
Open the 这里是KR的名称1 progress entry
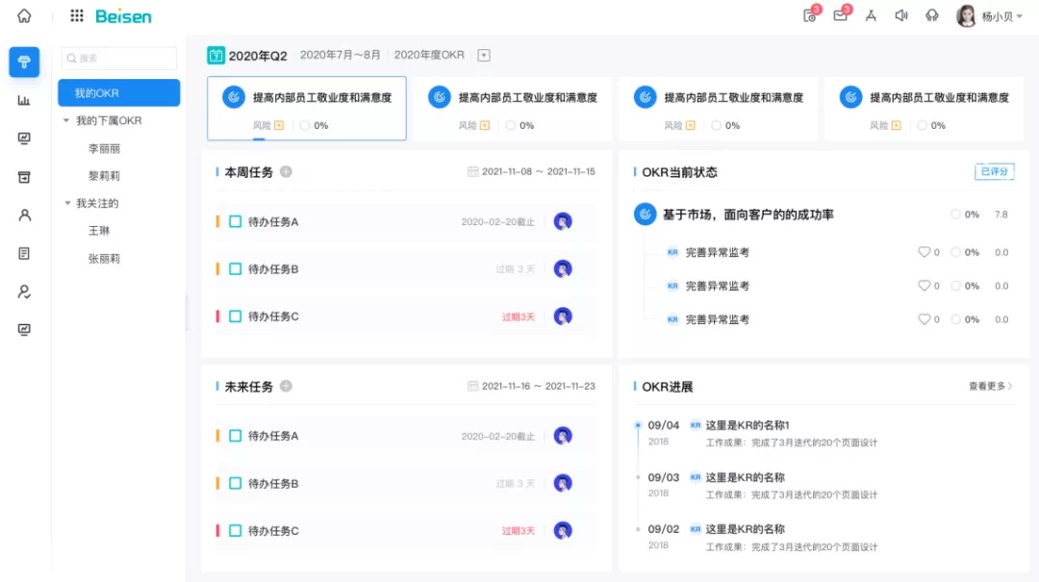coord(748,425)
